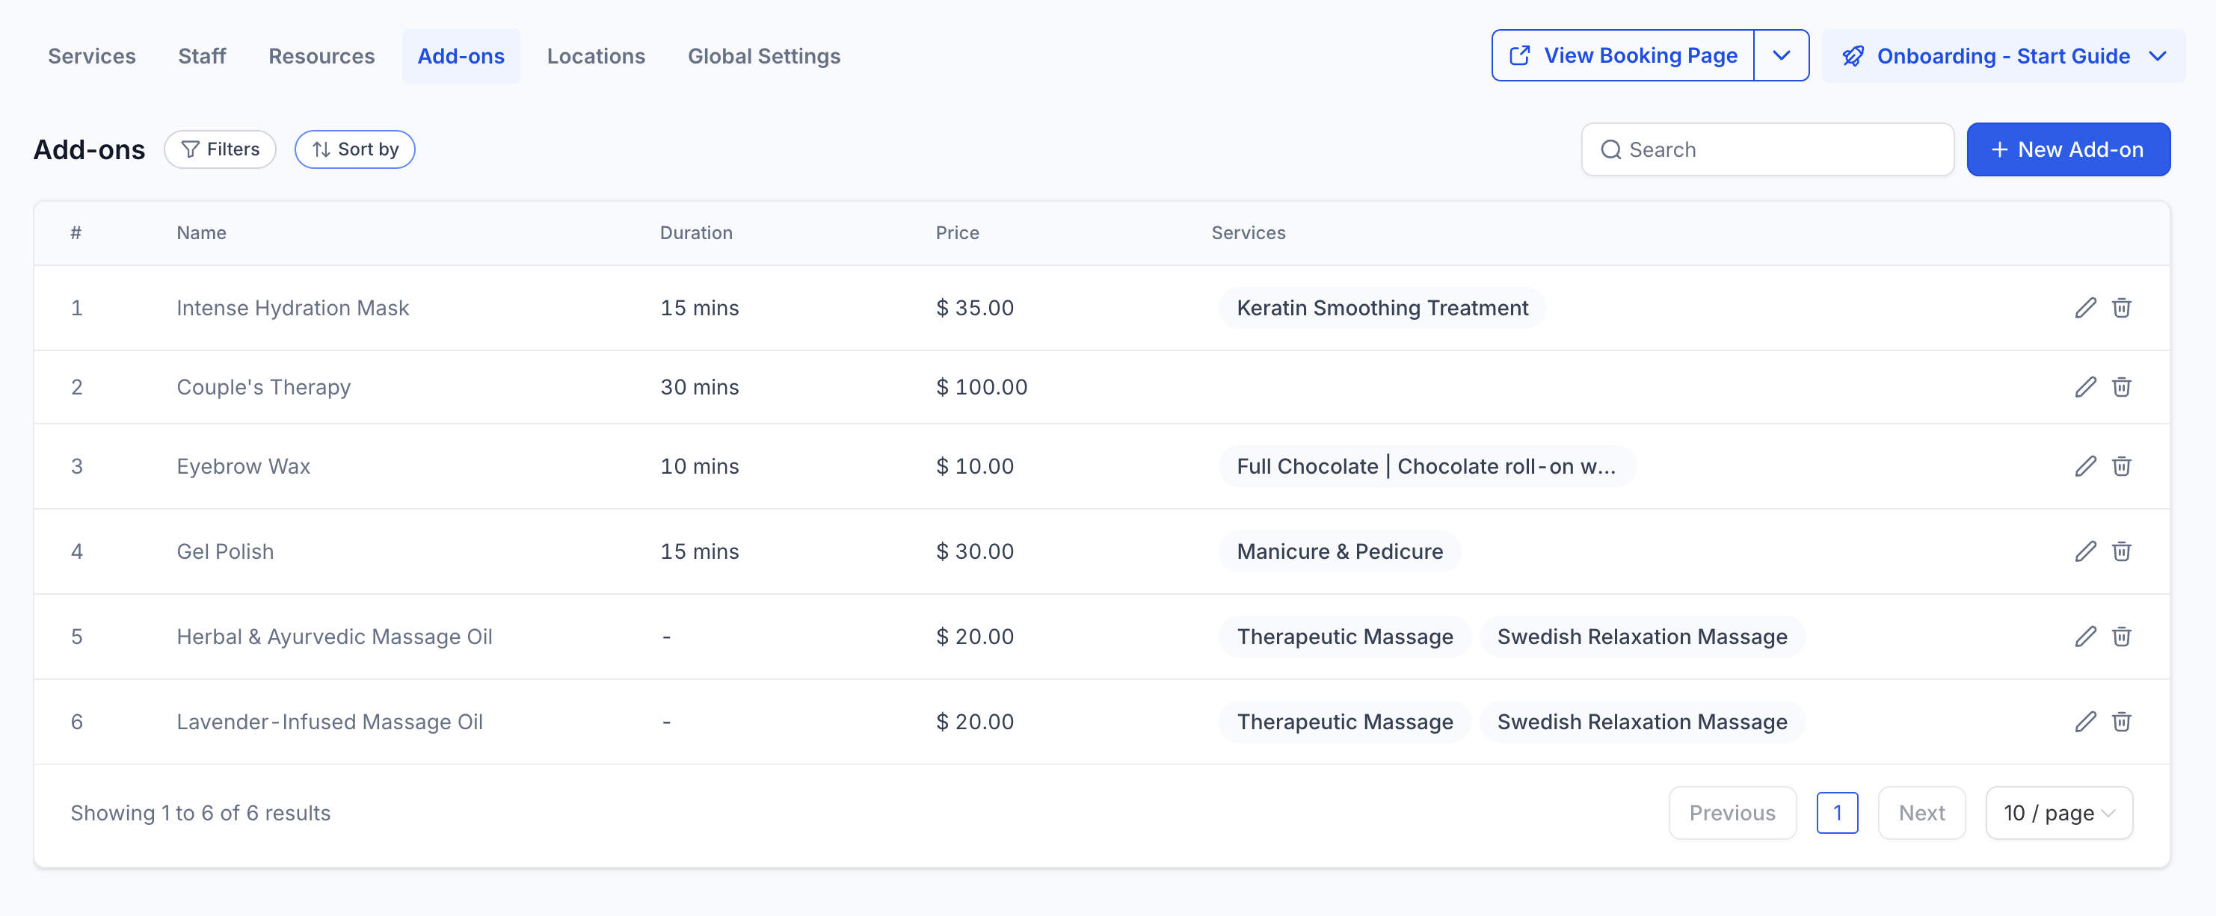Open the 10 / page size selector
The image size is (2216, 916).
[x=2058, y=812]
